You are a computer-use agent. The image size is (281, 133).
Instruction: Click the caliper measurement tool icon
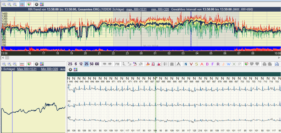click(x=178, y=64)
